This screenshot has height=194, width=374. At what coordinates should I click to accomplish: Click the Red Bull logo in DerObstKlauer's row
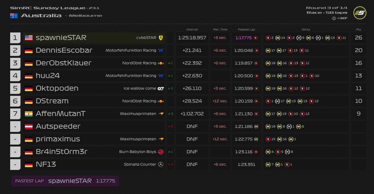click(x=161, y=63)
